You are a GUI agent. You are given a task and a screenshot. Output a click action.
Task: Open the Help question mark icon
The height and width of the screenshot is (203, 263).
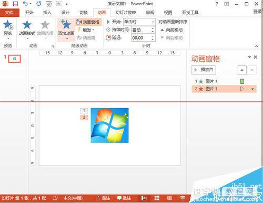coord(217,4)
